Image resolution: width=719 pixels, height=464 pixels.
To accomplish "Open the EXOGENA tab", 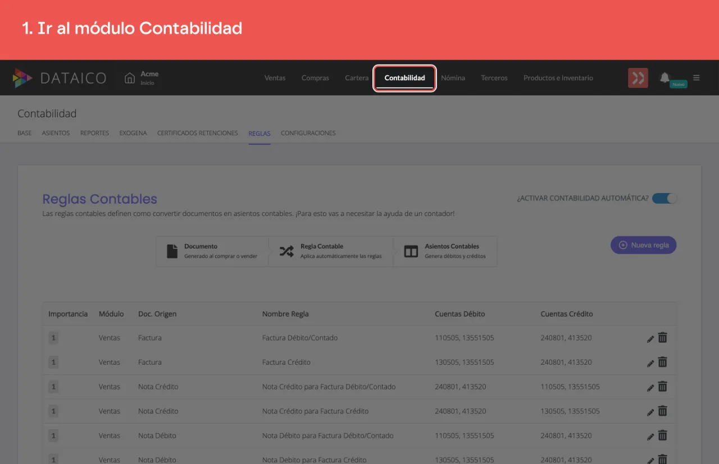I will pyautogui.click(x=133, y=134).
